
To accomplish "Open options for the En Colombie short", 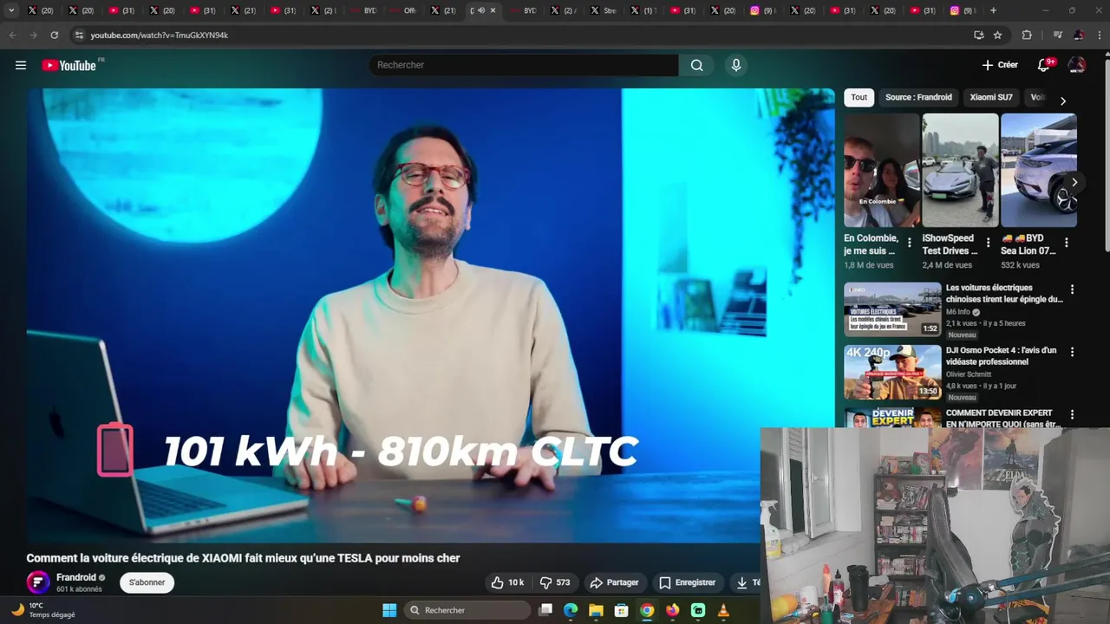I will pyautogui.click(x=909, y=243).
